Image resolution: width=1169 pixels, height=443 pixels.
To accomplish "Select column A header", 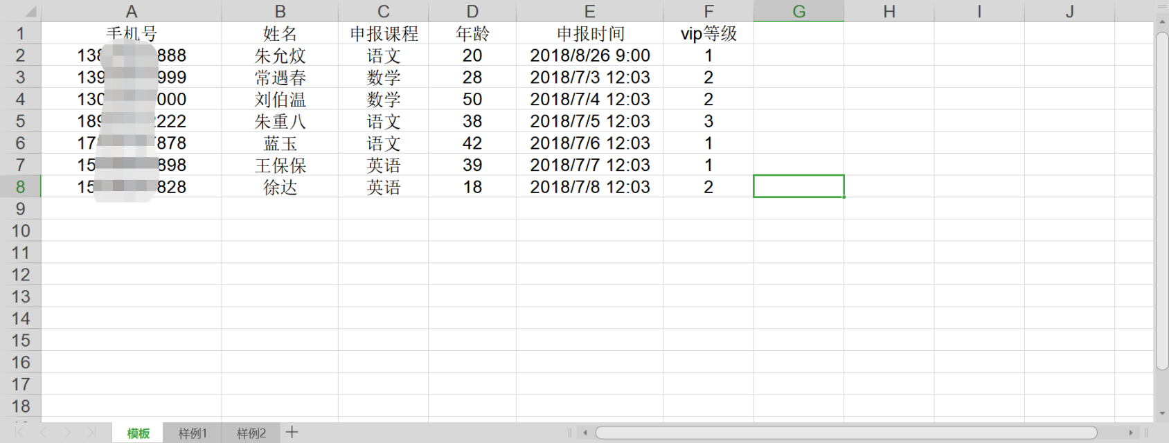I will [132, 11].
